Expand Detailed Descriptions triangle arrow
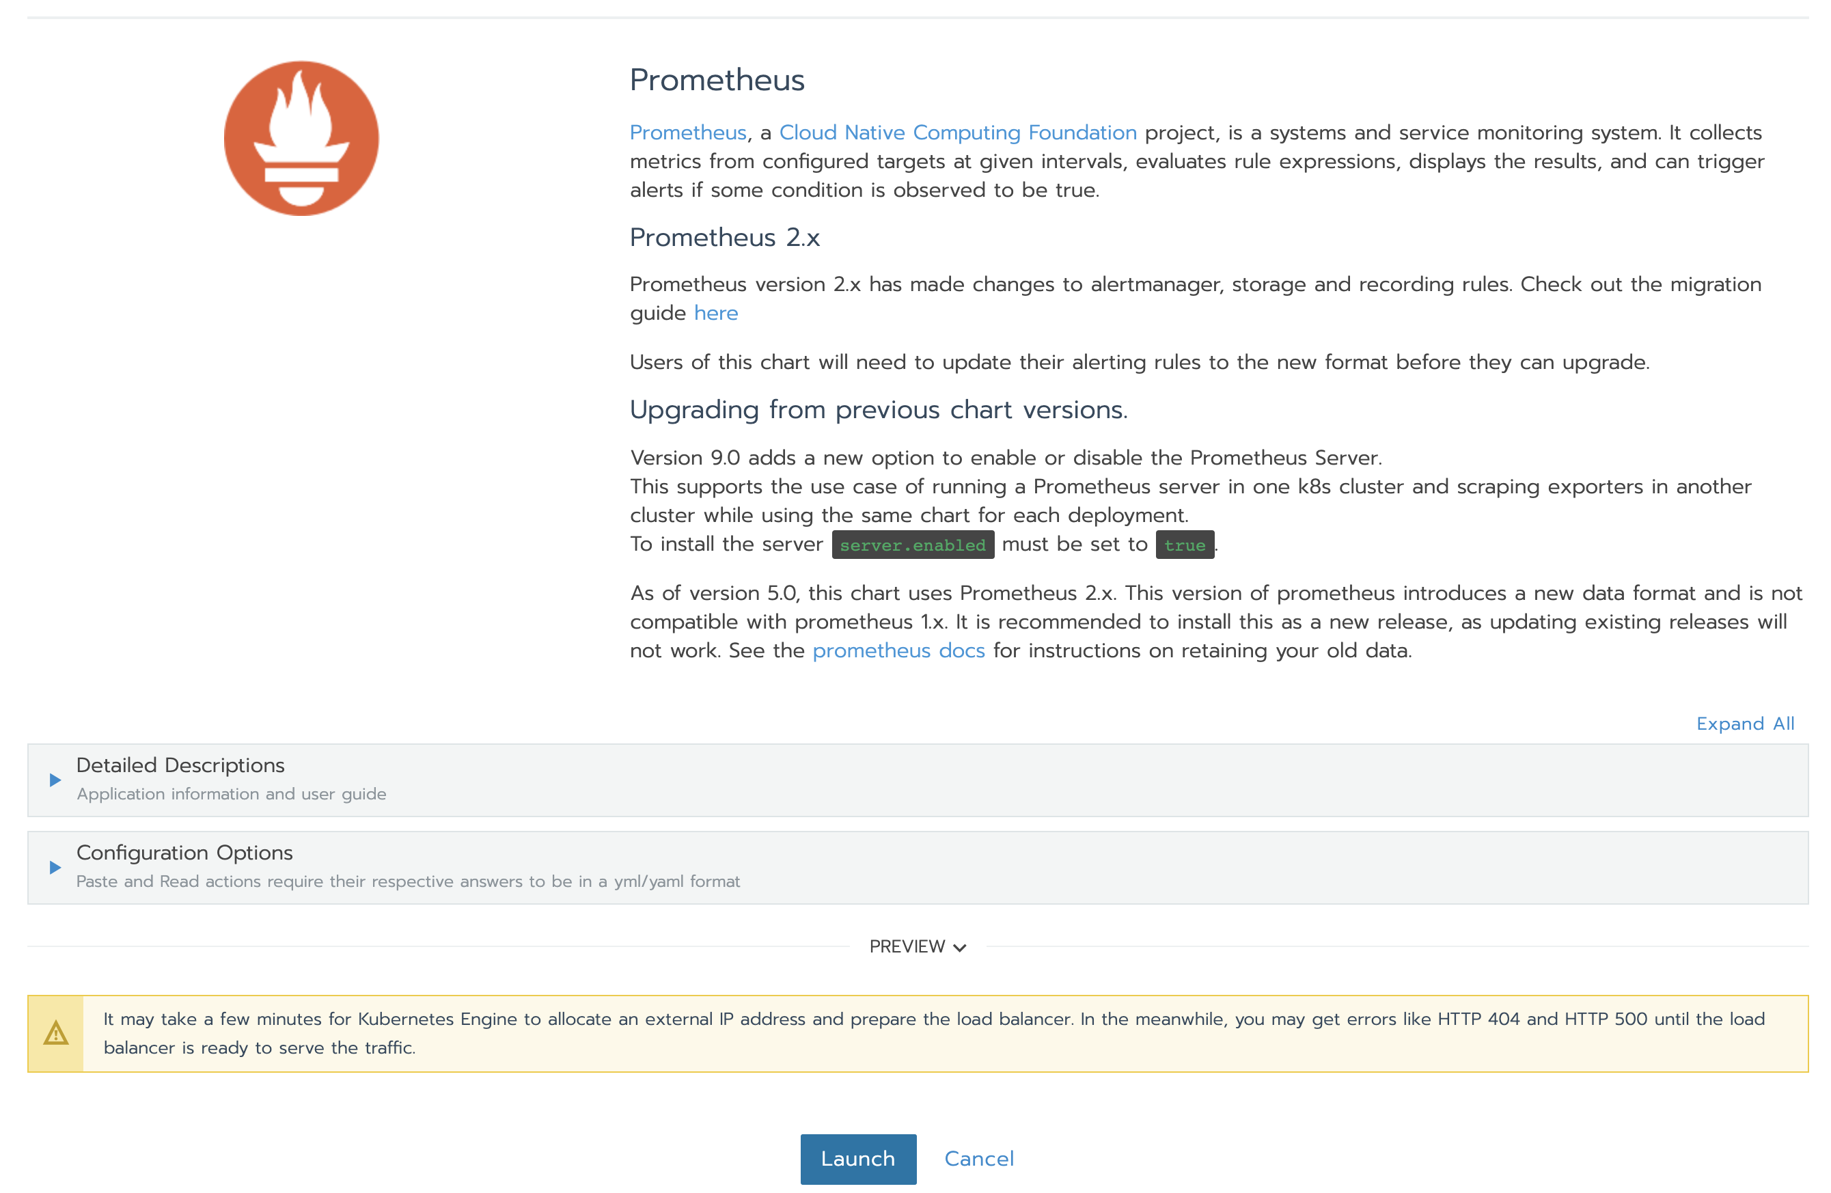The height and width of the screenshot is (1193, 1831). pos(55,780)
